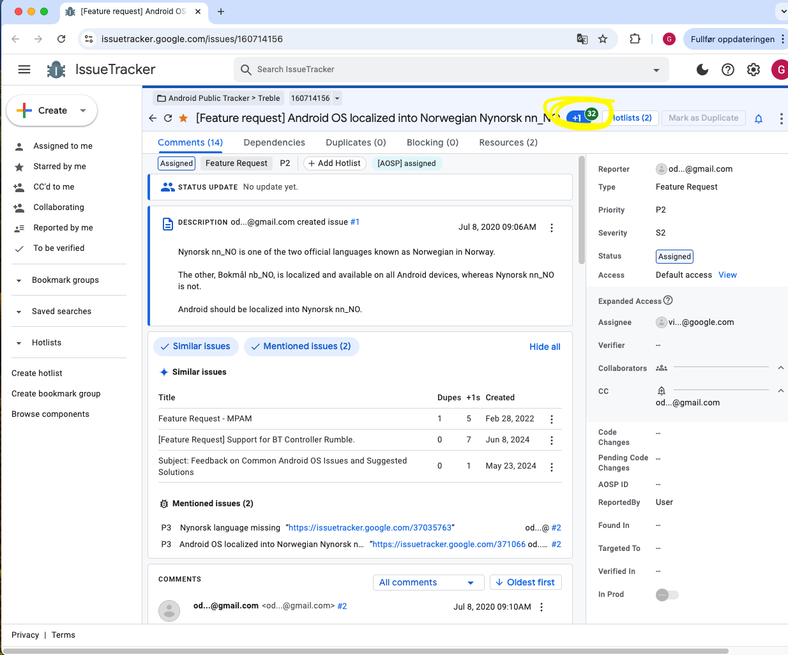Click the Assigned status chip in sidebar
Screen dimensions: 788x655
click(674, 257)
